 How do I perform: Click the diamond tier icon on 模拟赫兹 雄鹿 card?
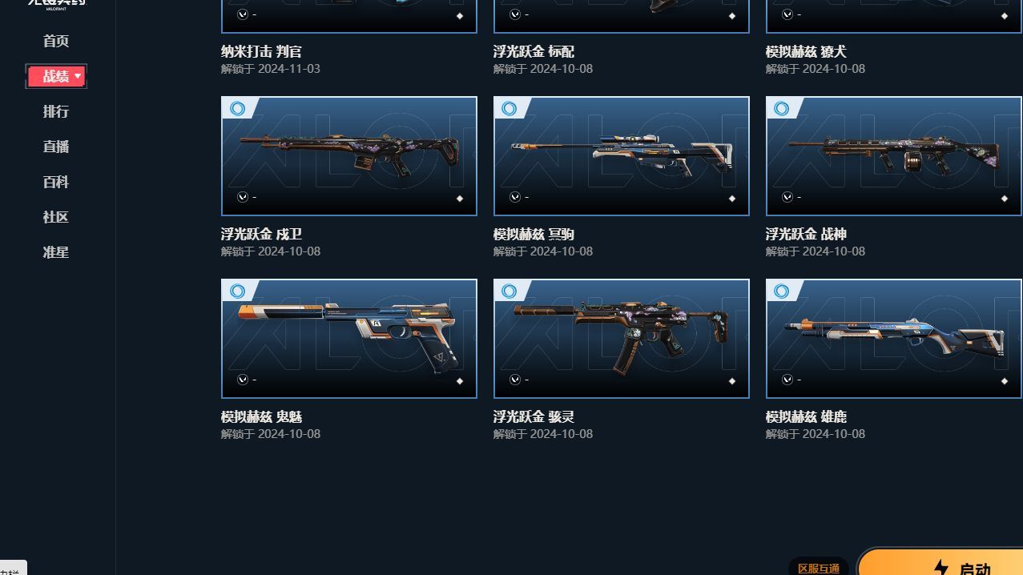1004,381
